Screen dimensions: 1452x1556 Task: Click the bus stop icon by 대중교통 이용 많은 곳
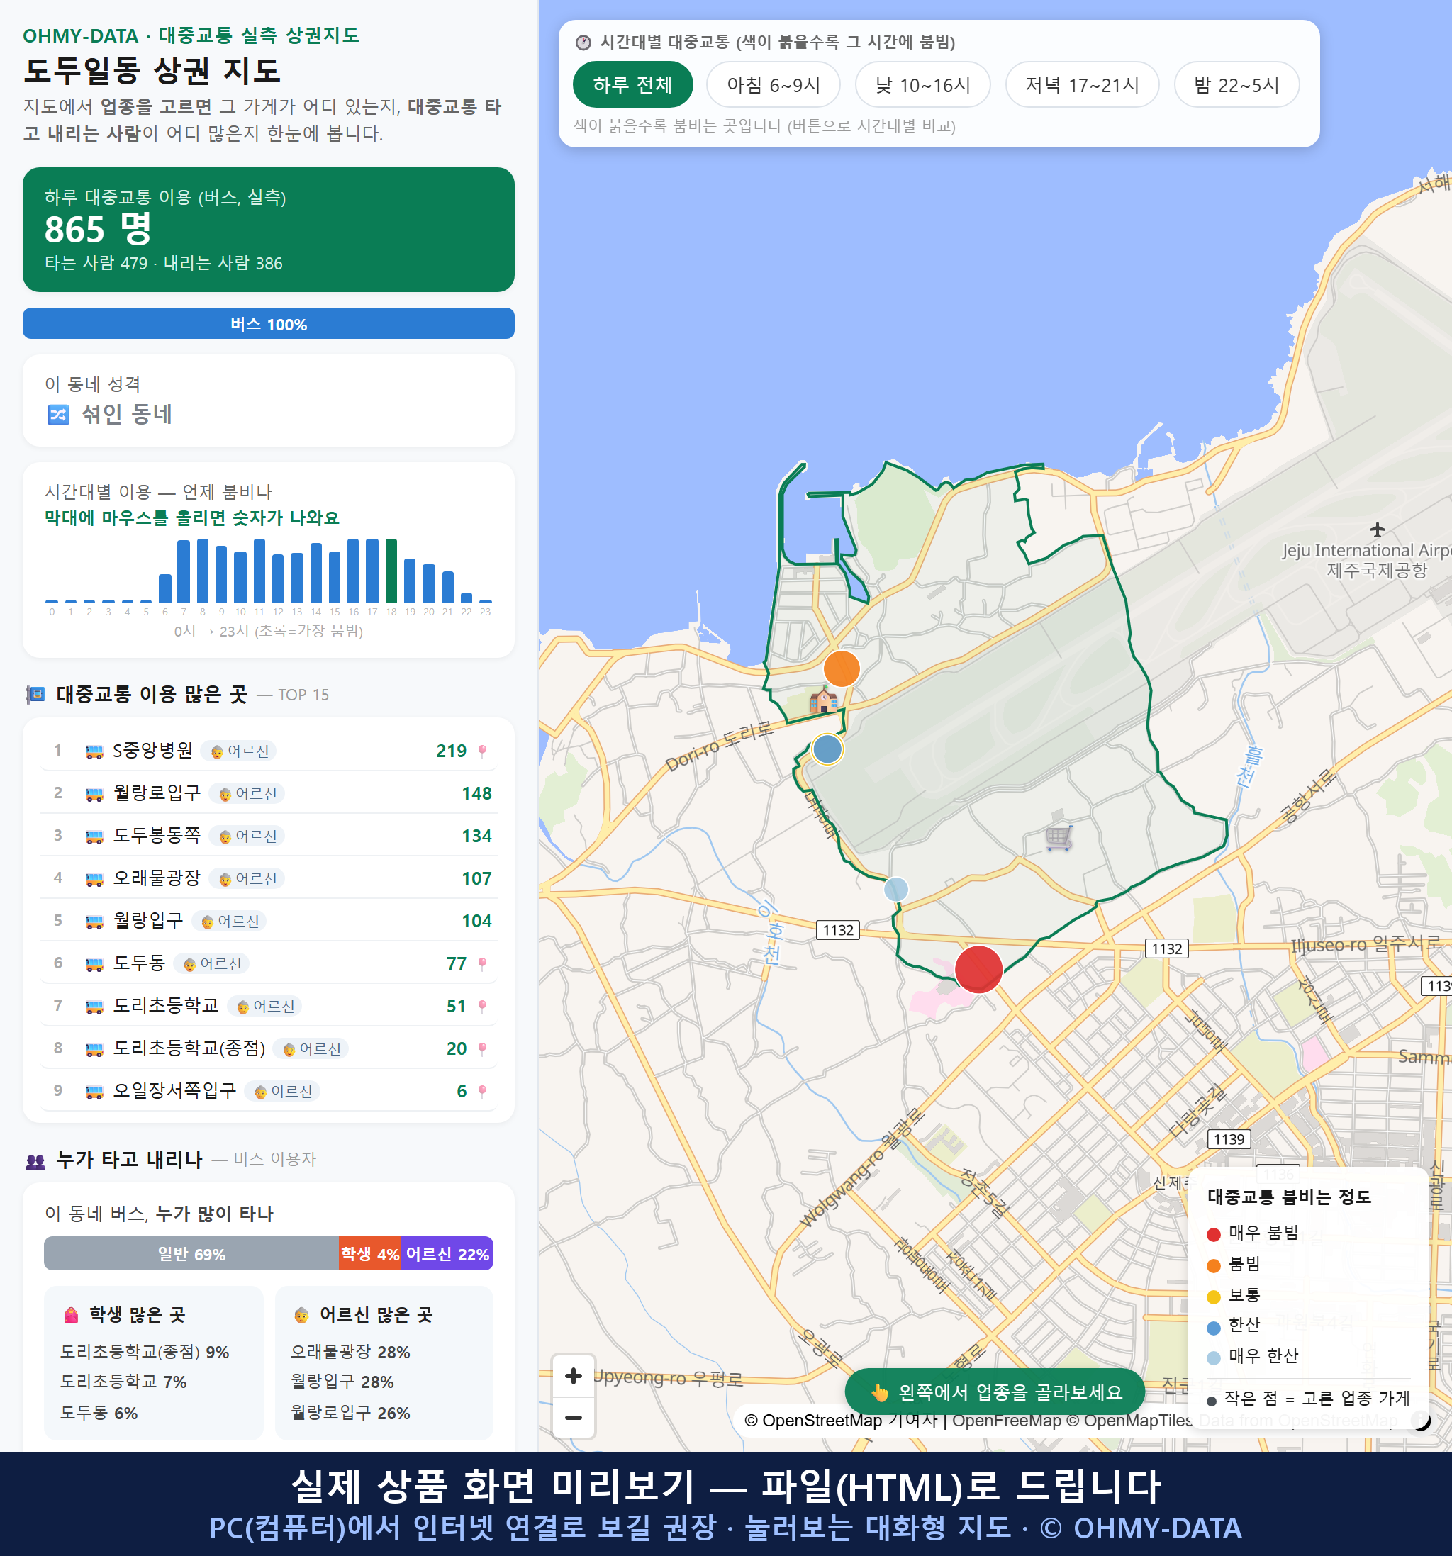click(x=35, y=694)
